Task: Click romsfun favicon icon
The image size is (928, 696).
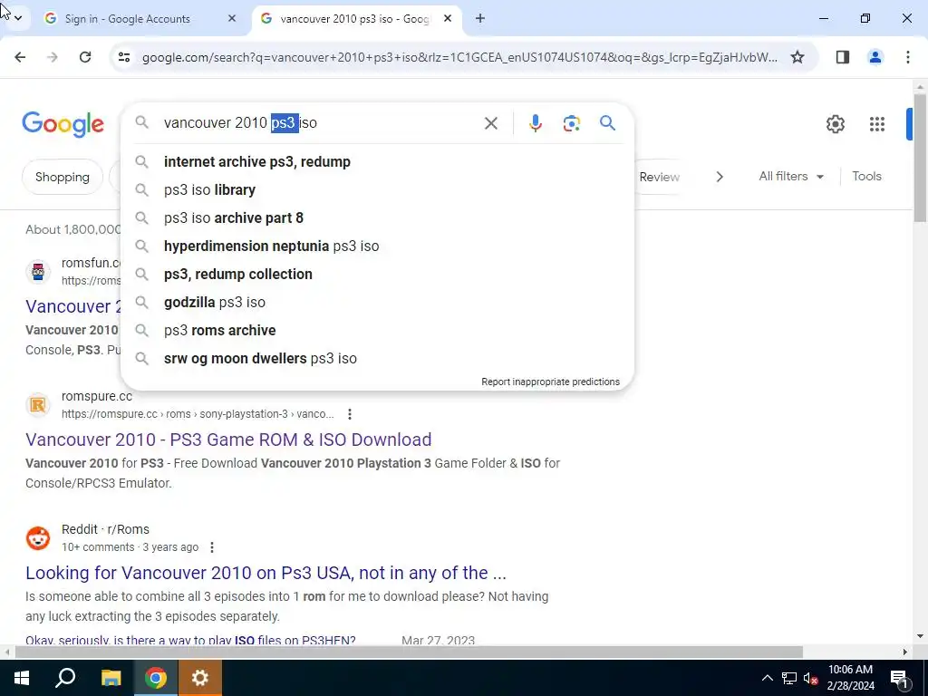Action: click(38, 272)
